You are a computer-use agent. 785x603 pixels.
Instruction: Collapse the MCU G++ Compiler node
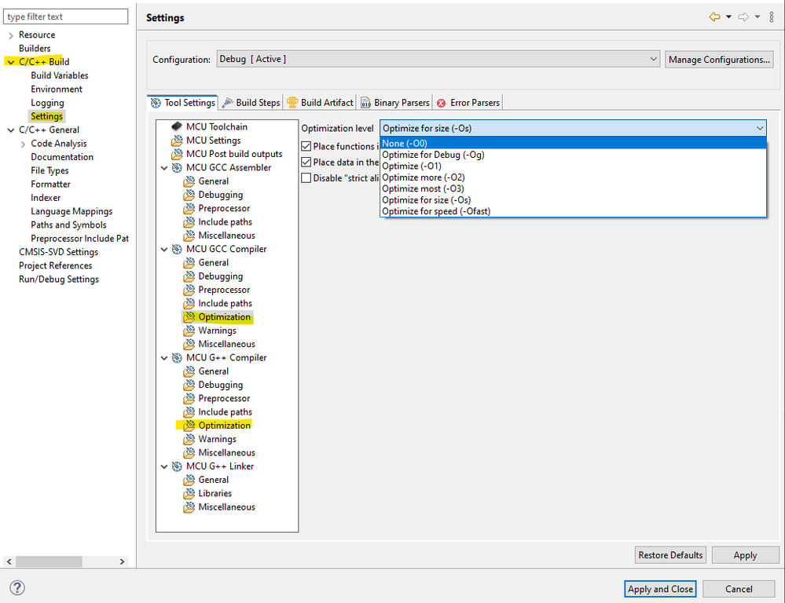tap(164, 358)
